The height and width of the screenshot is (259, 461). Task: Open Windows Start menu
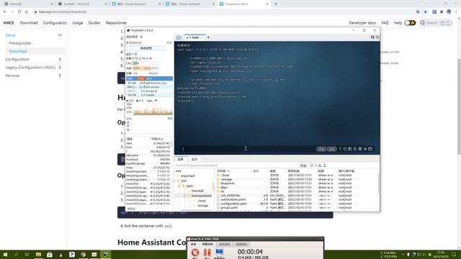[x=5, y=255]
